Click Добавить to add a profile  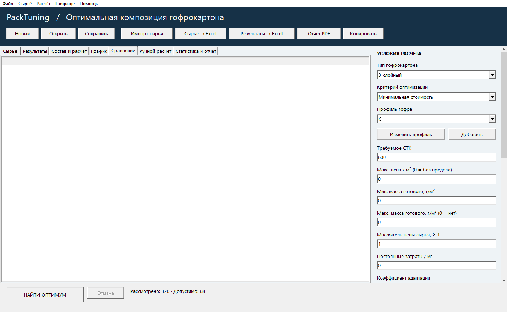472,134
